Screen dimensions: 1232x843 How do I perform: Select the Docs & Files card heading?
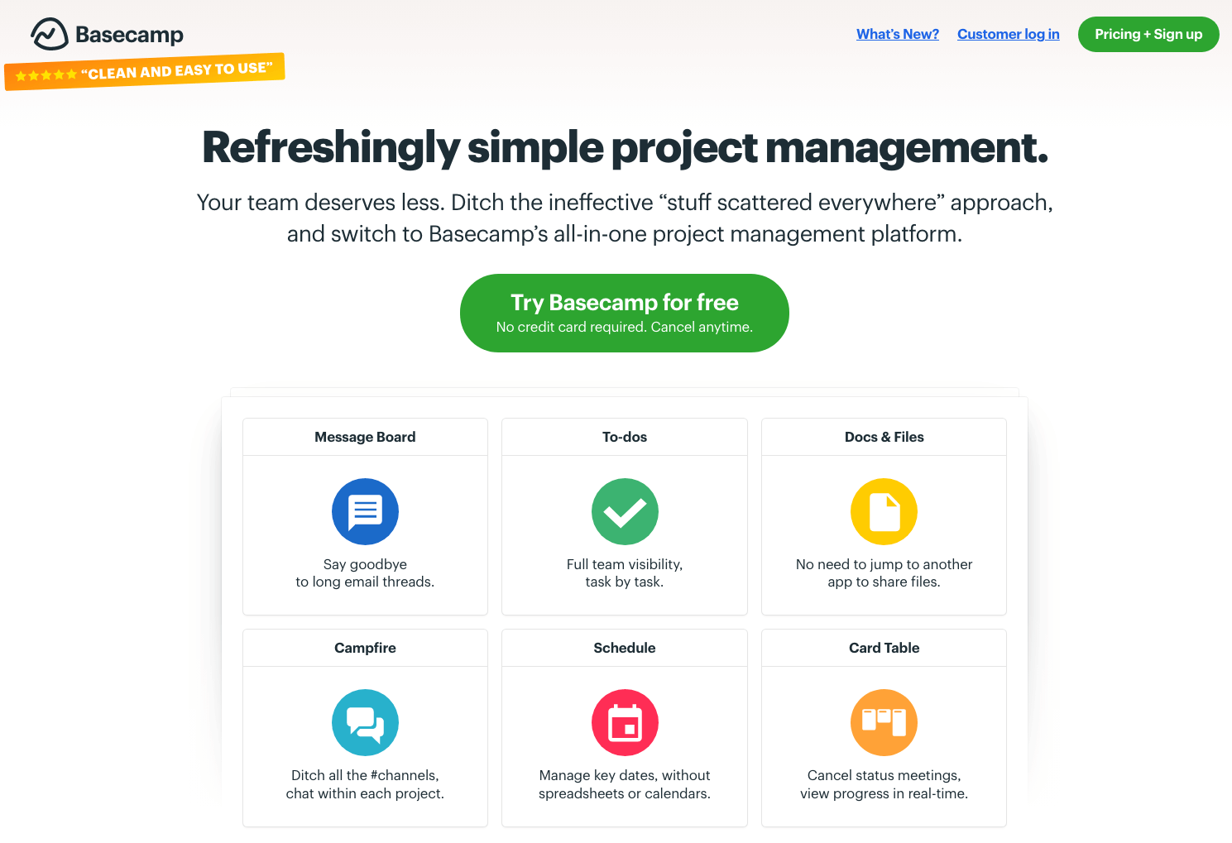click(884, 437)
